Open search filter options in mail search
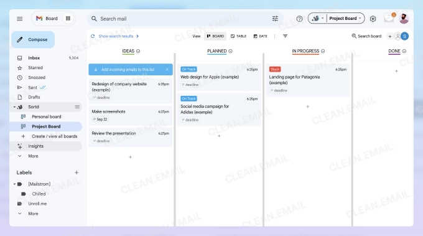Screen dimensions: 423x236 275,19
